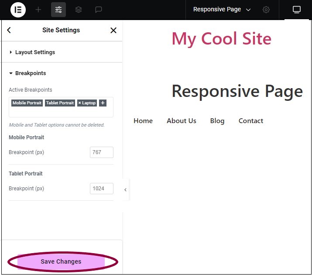Image resolution: width=312 pixels, height=275 pixels.
Task: Remove the Laptop breakpoint tag
Action: click(x=80, y=103)
